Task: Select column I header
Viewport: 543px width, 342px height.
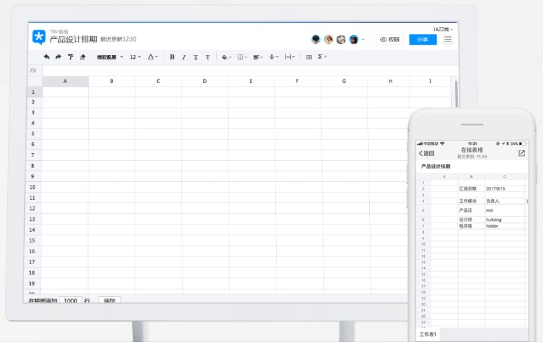Action: [430, 81]
